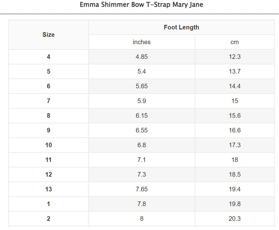Click the 15 cm value for size 7
Image resolution: width=279 pixels, height=230 pixels.
point(234,101)
